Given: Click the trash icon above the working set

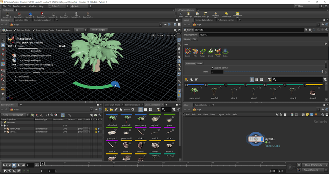Looking at the screenshot, I should [x=196, y=80].
